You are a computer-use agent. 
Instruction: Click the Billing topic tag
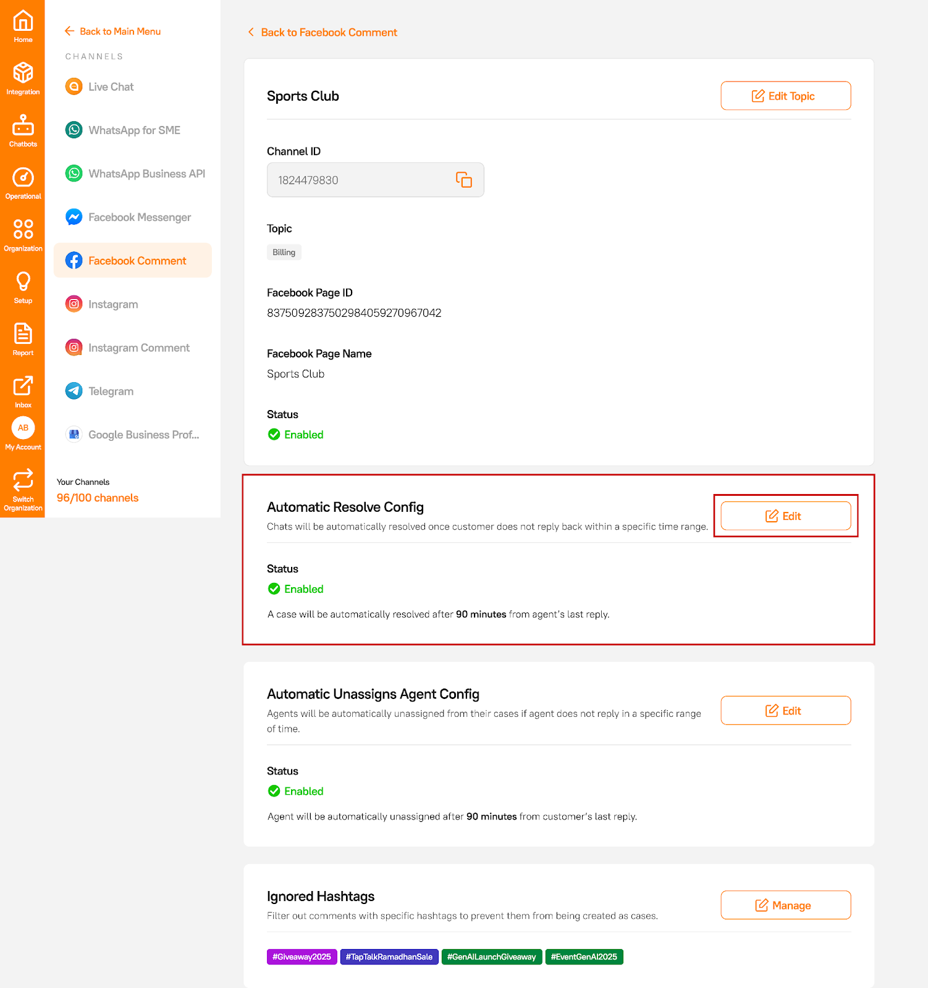coord(284,252)
